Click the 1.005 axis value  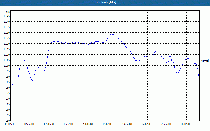coord(7,60)
